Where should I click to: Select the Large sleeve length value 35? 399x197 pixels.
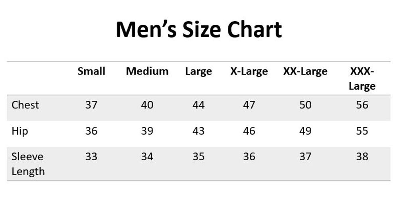pyautogui.click(x=198, y=157)
